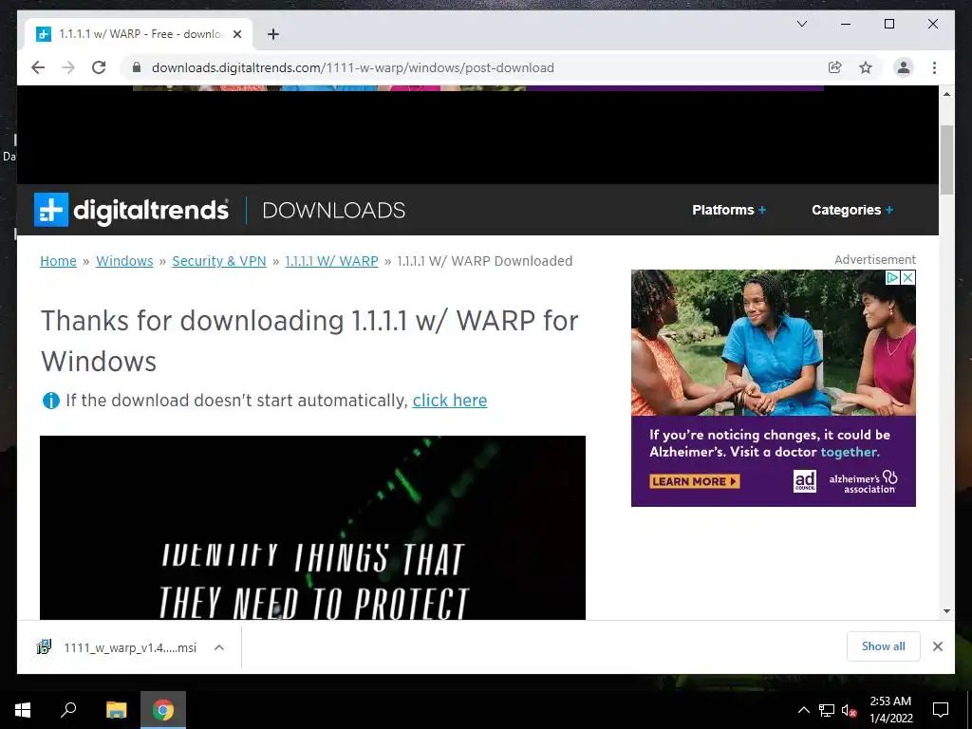Open a new tab with plus button
The image size is (972, 729).
tap(273, 34)
